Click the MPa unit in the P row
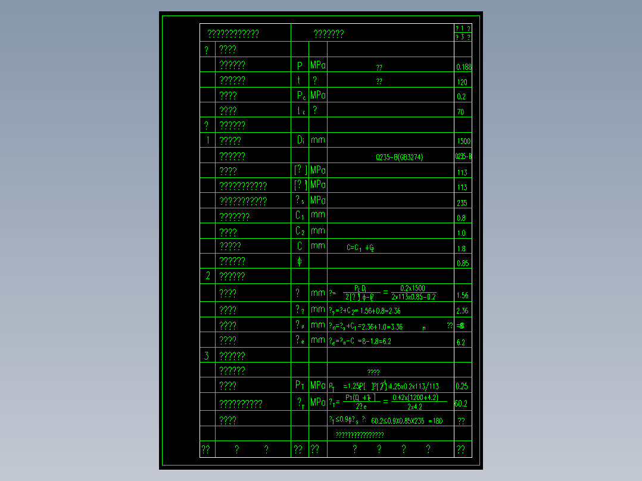The height and width of the screenshot is (481, 642). coord(318,65)
